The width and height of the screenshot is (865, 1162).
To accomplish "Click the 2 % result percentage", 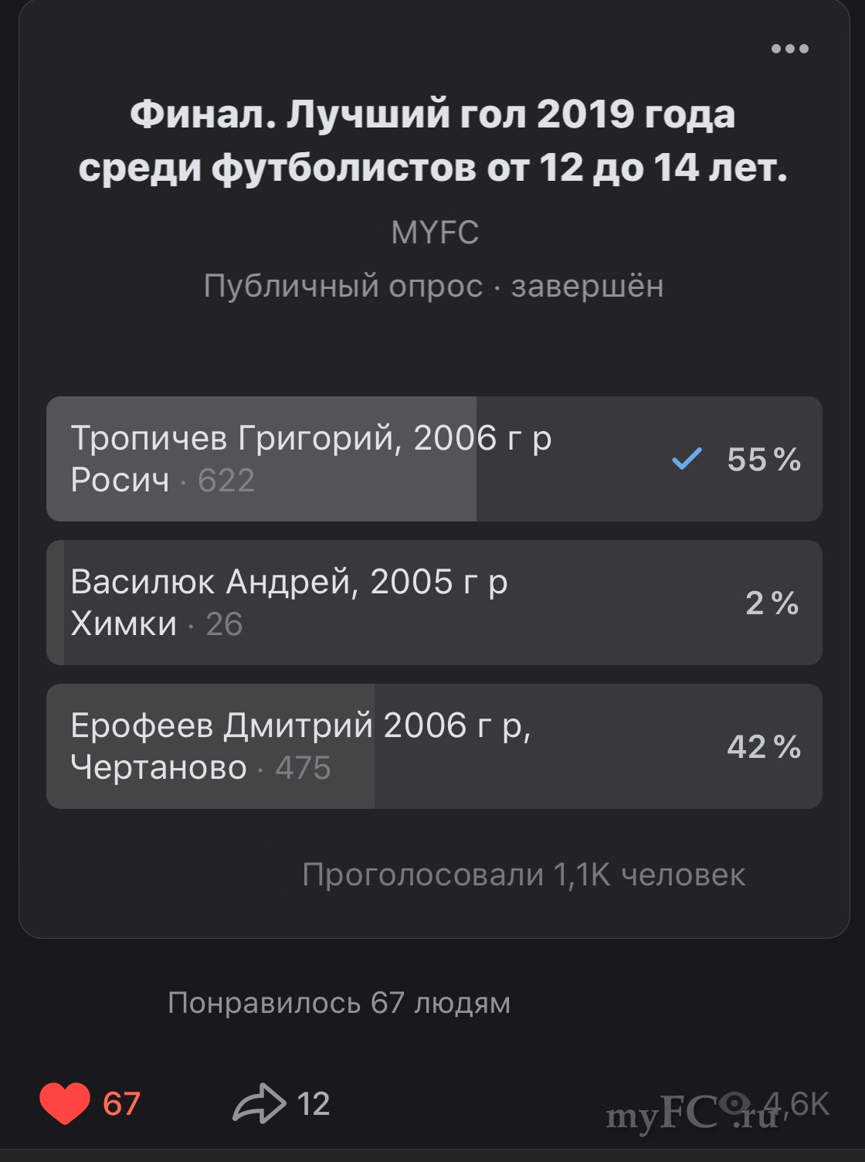I will pos(772,603).
